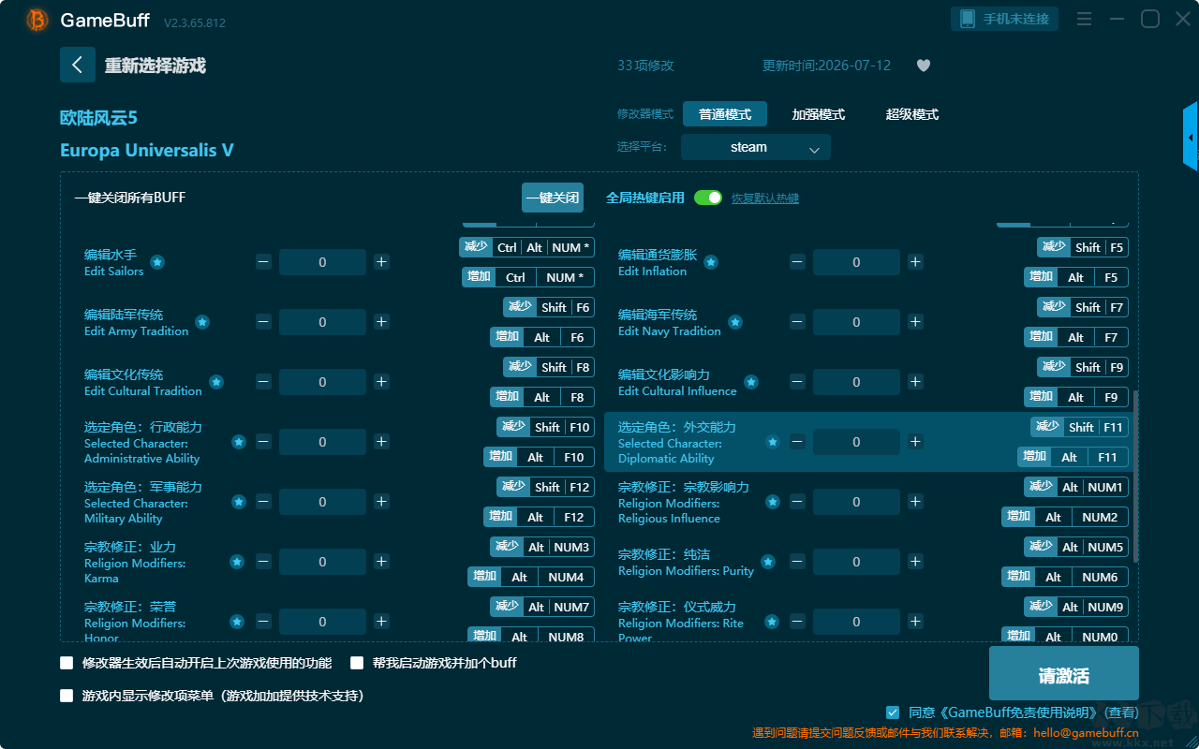Increase Edit Cultural Tradition with plus
Image resolution: width=1199 pixels, height=749 pixels.
pos(381,382)
